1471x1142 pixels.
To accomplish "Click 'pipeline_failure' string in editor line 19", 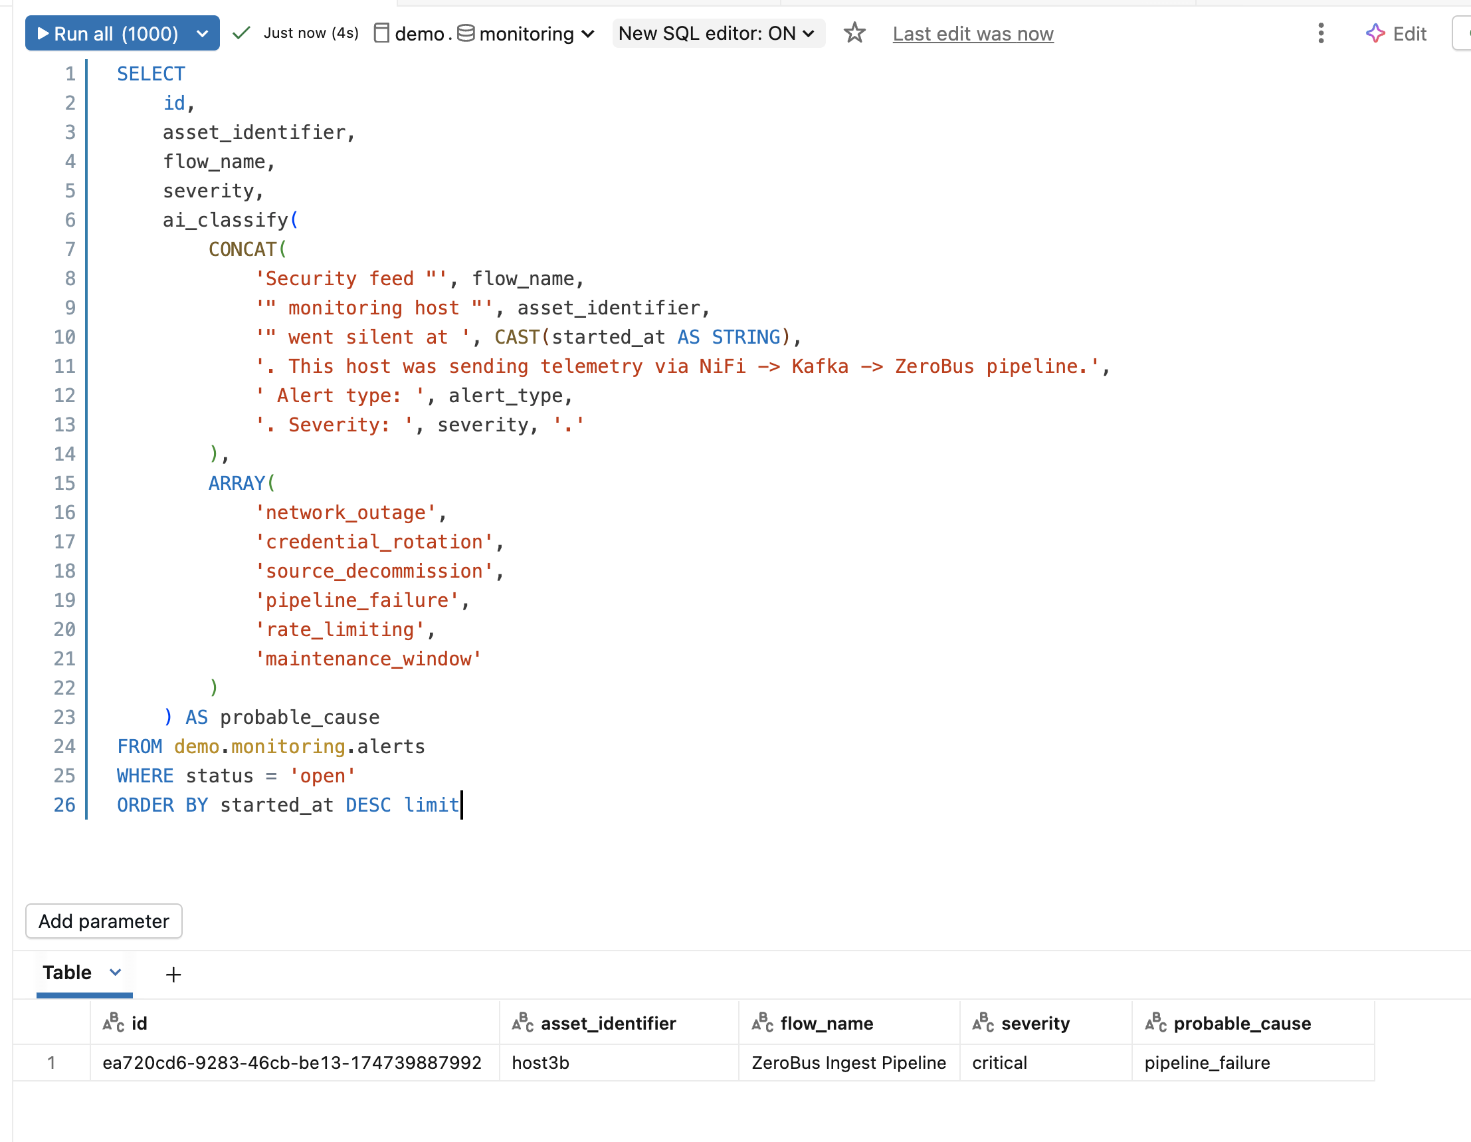I will tap(357, 600).
